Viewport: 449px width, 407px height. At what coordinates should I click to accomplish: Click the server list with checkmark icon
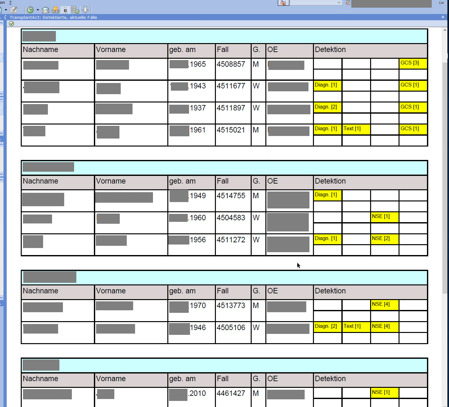(75, 10)
